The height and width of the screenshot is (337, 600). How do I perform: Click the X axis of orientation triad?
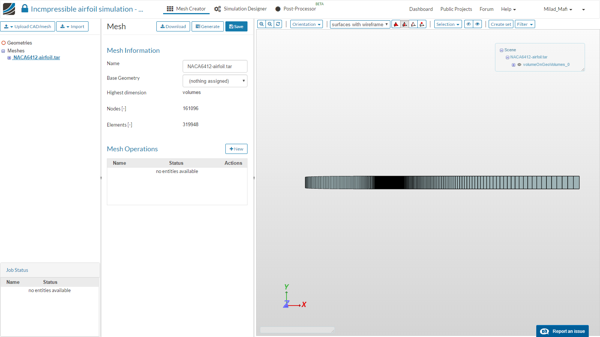(304, 305)
